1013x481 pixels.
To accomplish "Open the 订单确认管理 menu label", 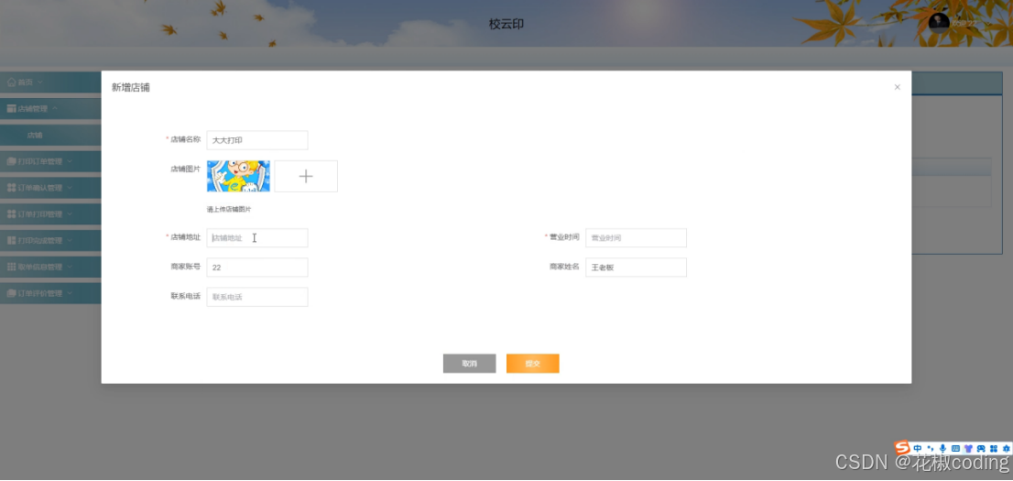I will click(39, 188).
